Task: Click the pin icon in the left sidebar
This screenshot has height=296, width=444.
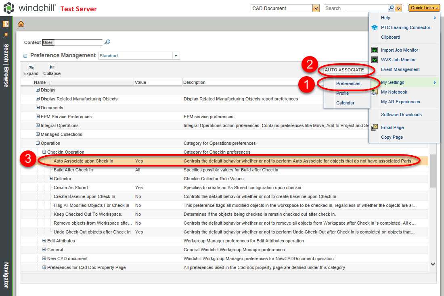Action: [6, 35]
